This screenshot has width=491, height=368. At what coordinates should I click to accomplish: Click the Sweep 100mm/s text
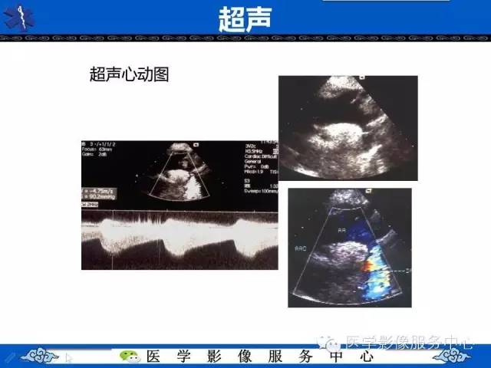pos(261,191)
